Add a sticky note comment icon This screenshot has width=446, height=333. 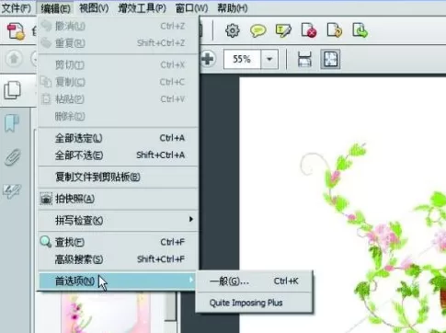click(257, 30)
